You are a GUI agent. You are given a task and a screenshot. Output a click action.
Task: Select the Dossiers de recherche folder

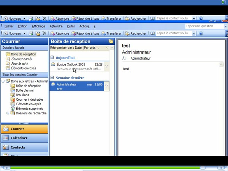(x=29, y=113)
